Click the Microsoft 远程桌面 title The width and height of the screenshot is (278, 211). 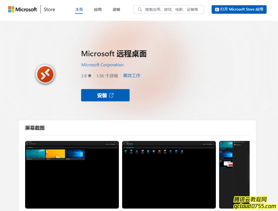point(114,54)
